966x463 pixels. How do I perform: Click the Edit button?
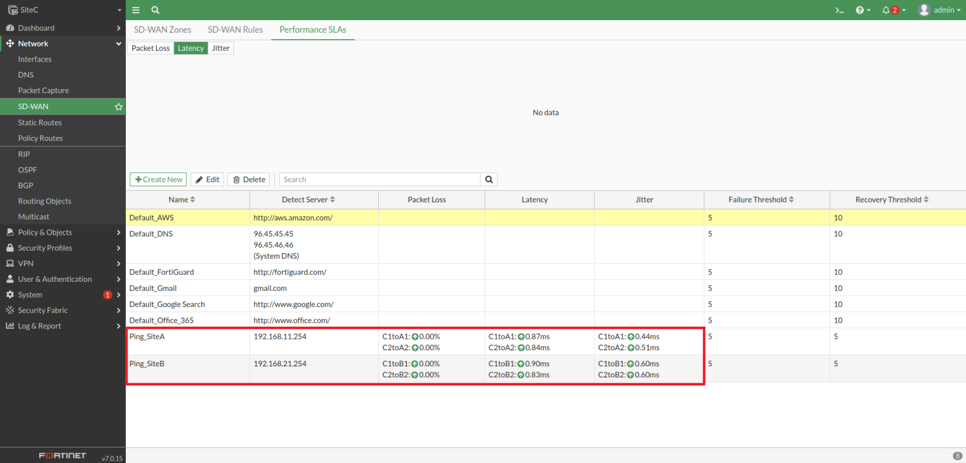pos(207,179)
